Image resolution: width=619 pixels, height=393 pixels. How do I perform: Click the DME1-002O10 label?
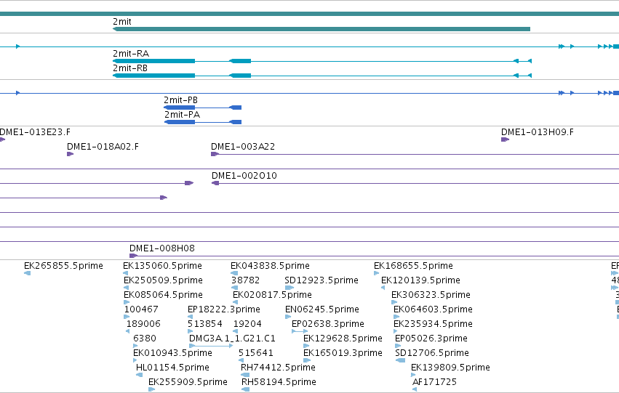[x=244, y=176]
